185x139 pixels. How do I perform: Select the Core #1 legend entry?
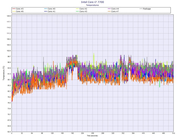[x=50, y=11]
